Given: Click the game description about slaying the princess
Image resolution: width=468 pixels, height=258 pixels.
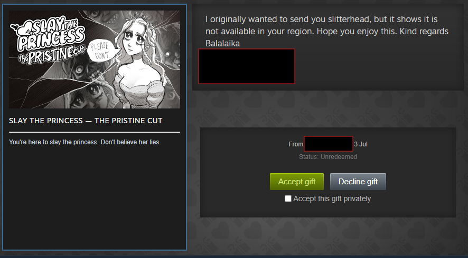Looking at the screenshot, I should click(85, 142).
